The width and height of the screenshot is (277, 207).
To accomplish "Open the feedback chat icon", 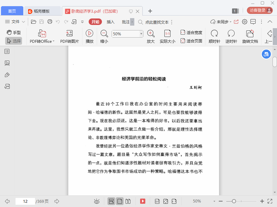I will (x=253, y=22).
